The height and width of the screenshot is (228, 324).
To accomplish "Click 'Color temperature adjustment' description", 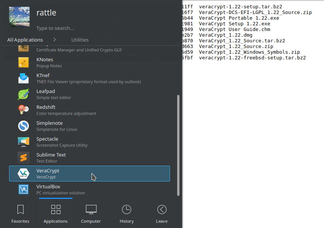I will point(66,113).
